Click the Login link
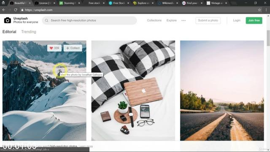Viewport: 270px width, 152px height. [237, 20]
